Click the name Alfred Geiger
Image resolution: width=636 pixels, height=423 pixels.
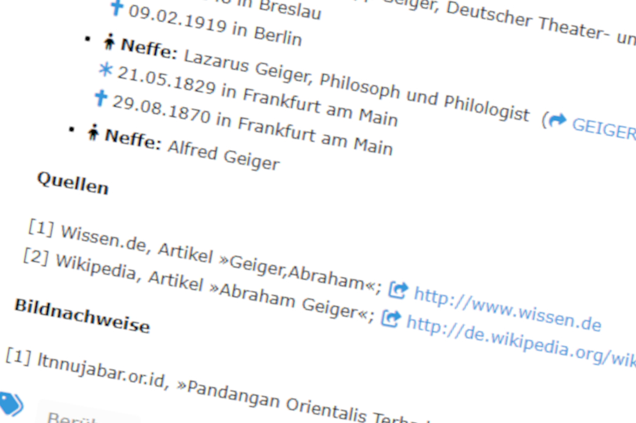click(x=223, y=155)
